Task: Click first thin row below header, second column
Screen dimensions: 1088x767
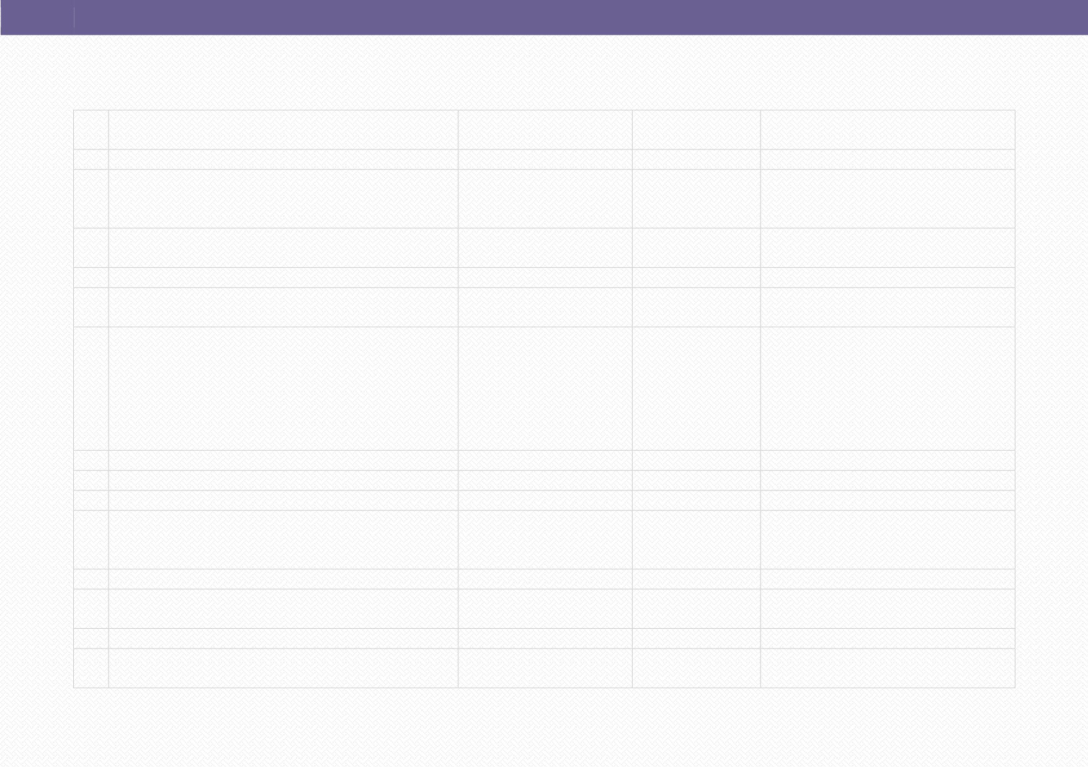Action: [283, 159]
